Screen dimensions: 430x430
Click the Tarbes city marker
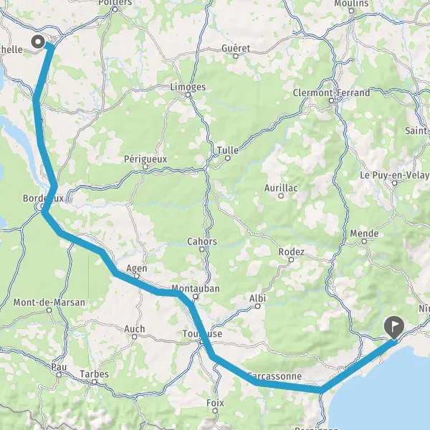(95, 382)
